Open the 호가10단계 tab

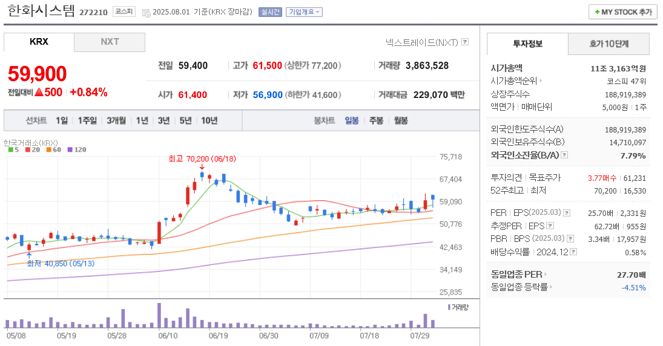pos(609,44)
